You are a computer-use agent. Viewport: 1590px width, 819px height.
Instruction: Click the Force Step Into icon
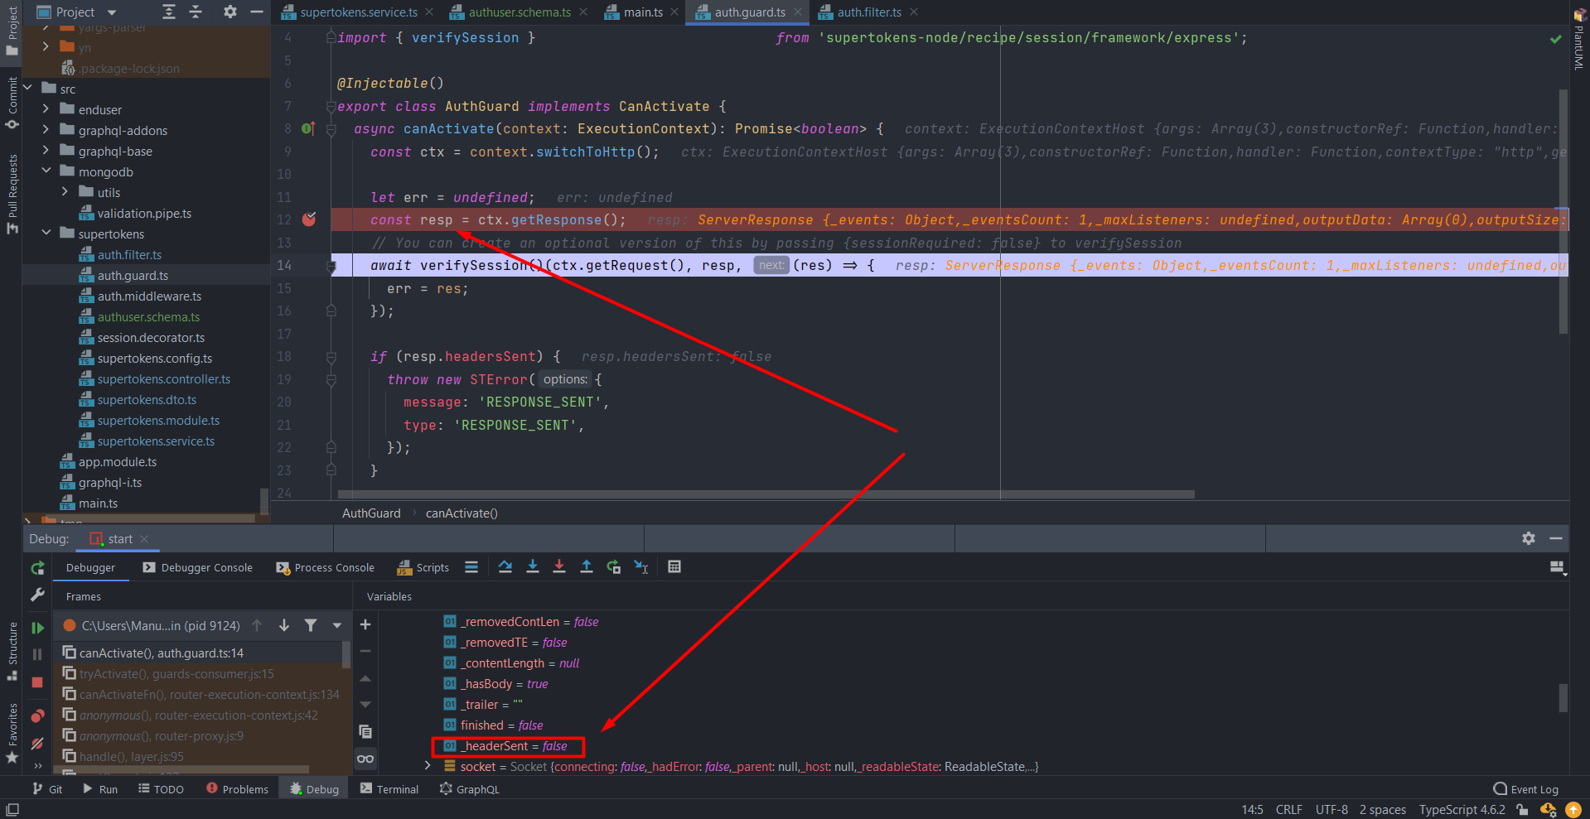click(x=559, y=567)
